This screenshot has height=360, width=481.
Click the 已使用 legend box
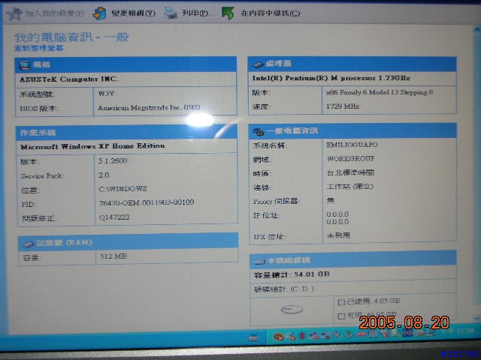[341, 302]
